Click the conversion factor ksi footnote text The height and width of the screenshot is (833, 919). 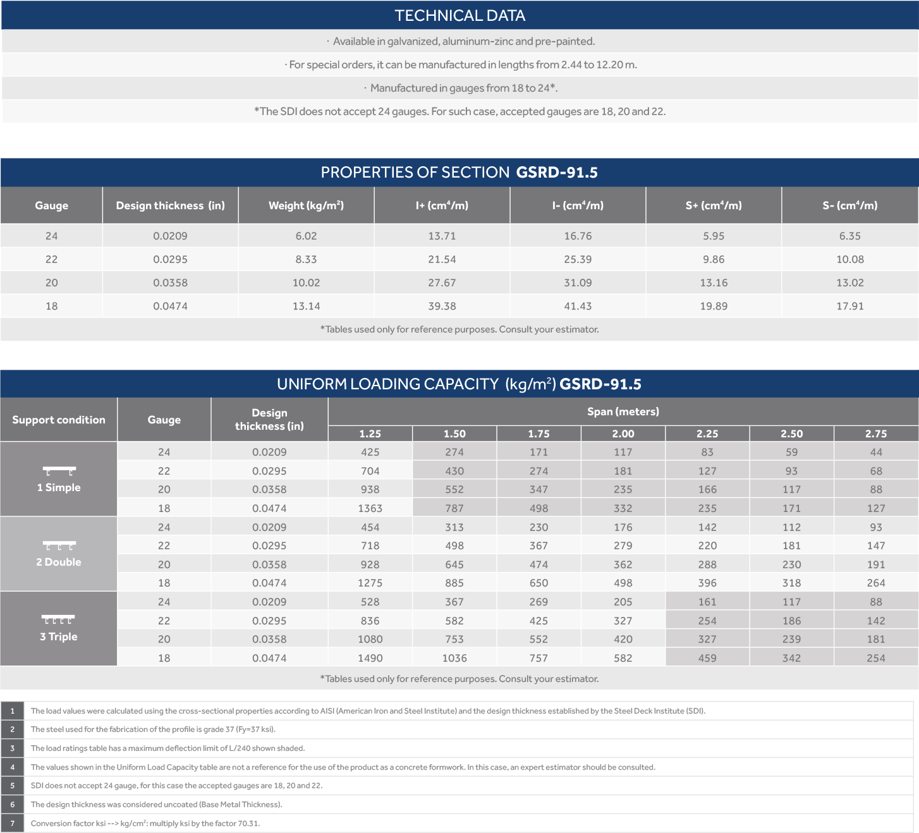coord(145,824)
